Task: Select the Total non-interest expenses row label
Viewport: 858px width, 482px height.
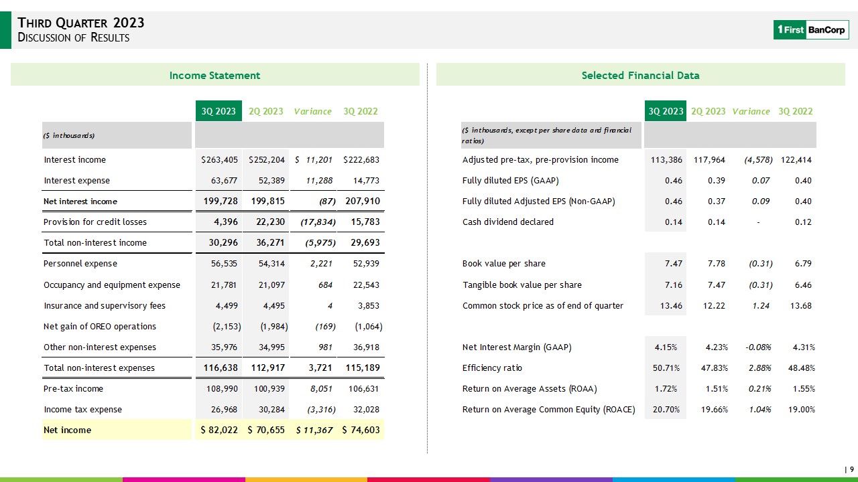Action: click(99, 368)
